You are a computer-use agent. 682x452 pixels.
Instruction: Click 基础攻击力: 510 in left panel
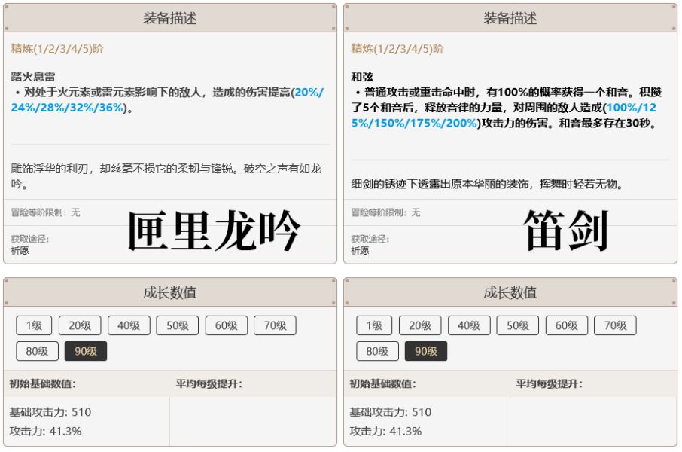tap(50, 412)
